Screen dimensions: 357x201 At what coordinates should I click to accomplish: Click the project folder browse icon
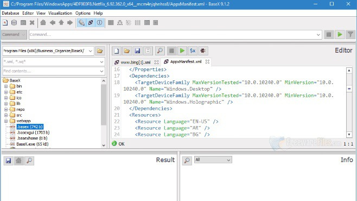pyautogui.click(x=100, y=51)
